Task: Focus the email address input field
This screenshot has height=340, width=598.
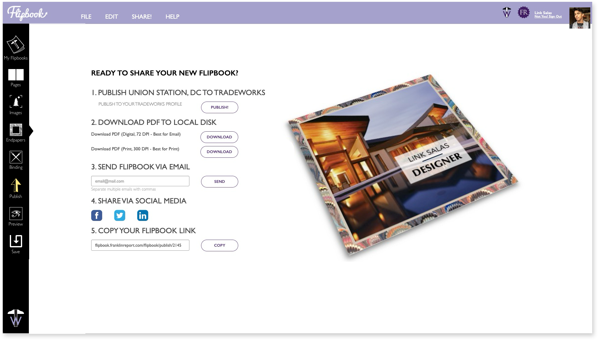Action: click(x=140, y=181)
